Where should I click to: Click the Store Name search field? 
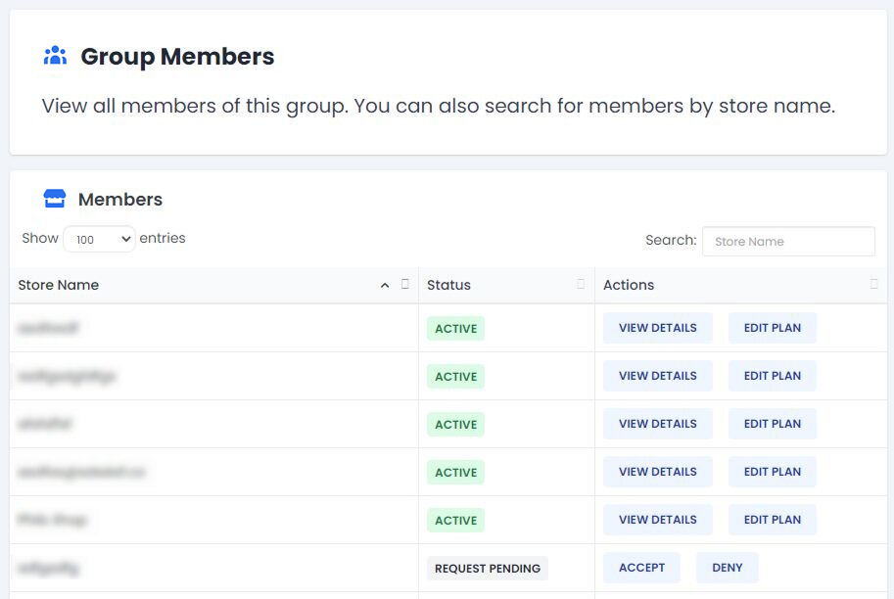[x=788, y=241]
